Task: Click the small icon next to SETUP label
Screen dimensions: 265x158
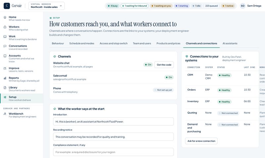Action: click(51, 18)
